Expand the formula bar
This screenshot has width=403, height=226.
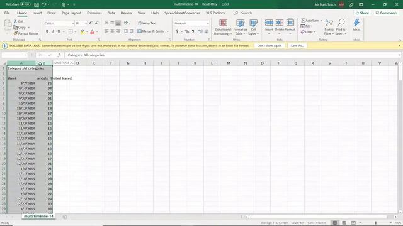tap(399, 55)
